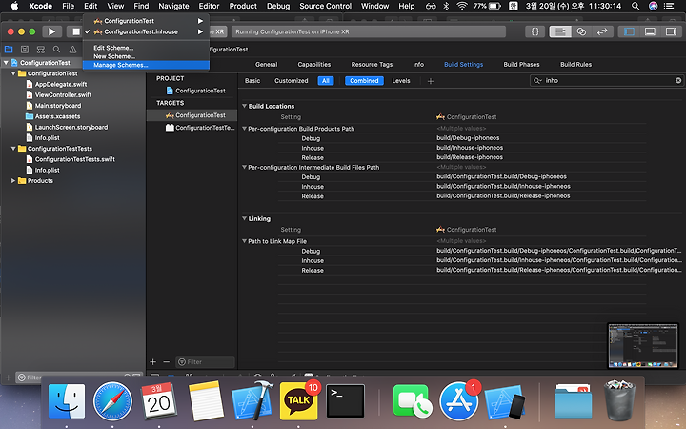Expand the Products group
Image resolution: width=686 pixels, height=429 pixels.
pyautogui.click(x=13, y=180)
